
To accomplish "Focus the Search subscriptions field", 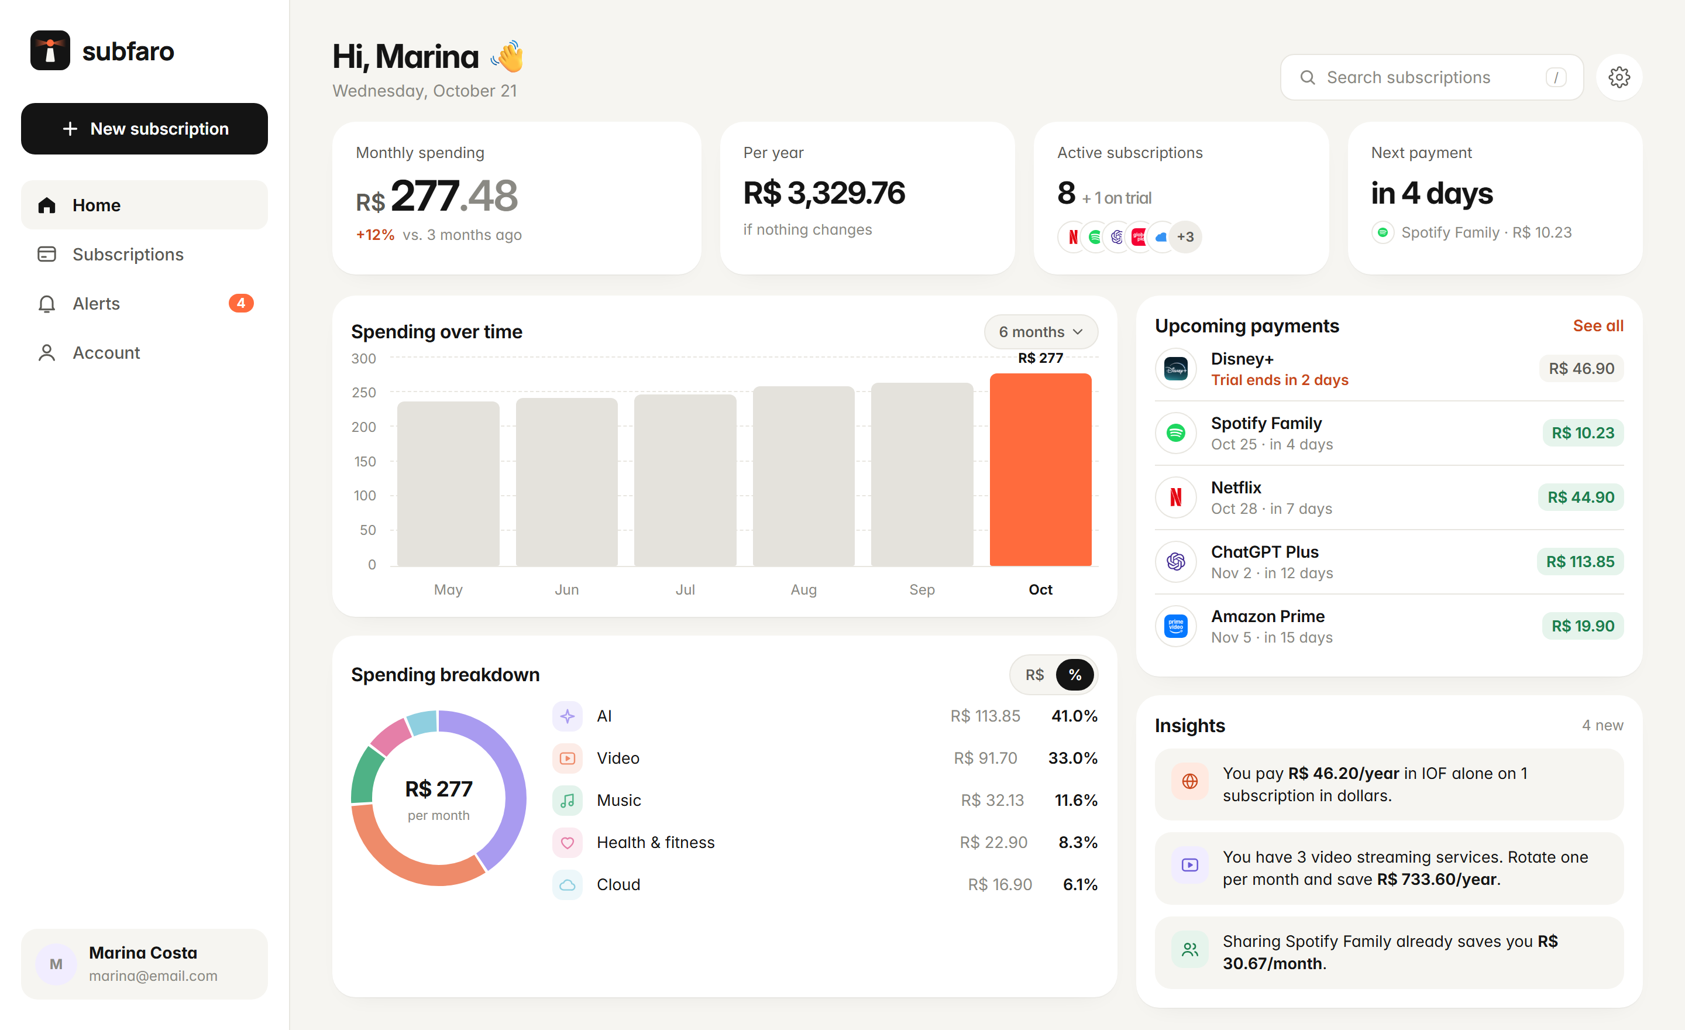I will (x=1431, y=77).
